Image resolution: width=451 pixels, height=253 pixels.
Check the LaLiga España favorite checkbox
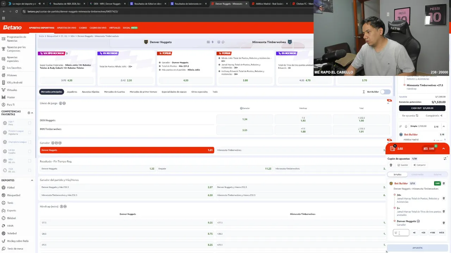(x=30, y=151)
